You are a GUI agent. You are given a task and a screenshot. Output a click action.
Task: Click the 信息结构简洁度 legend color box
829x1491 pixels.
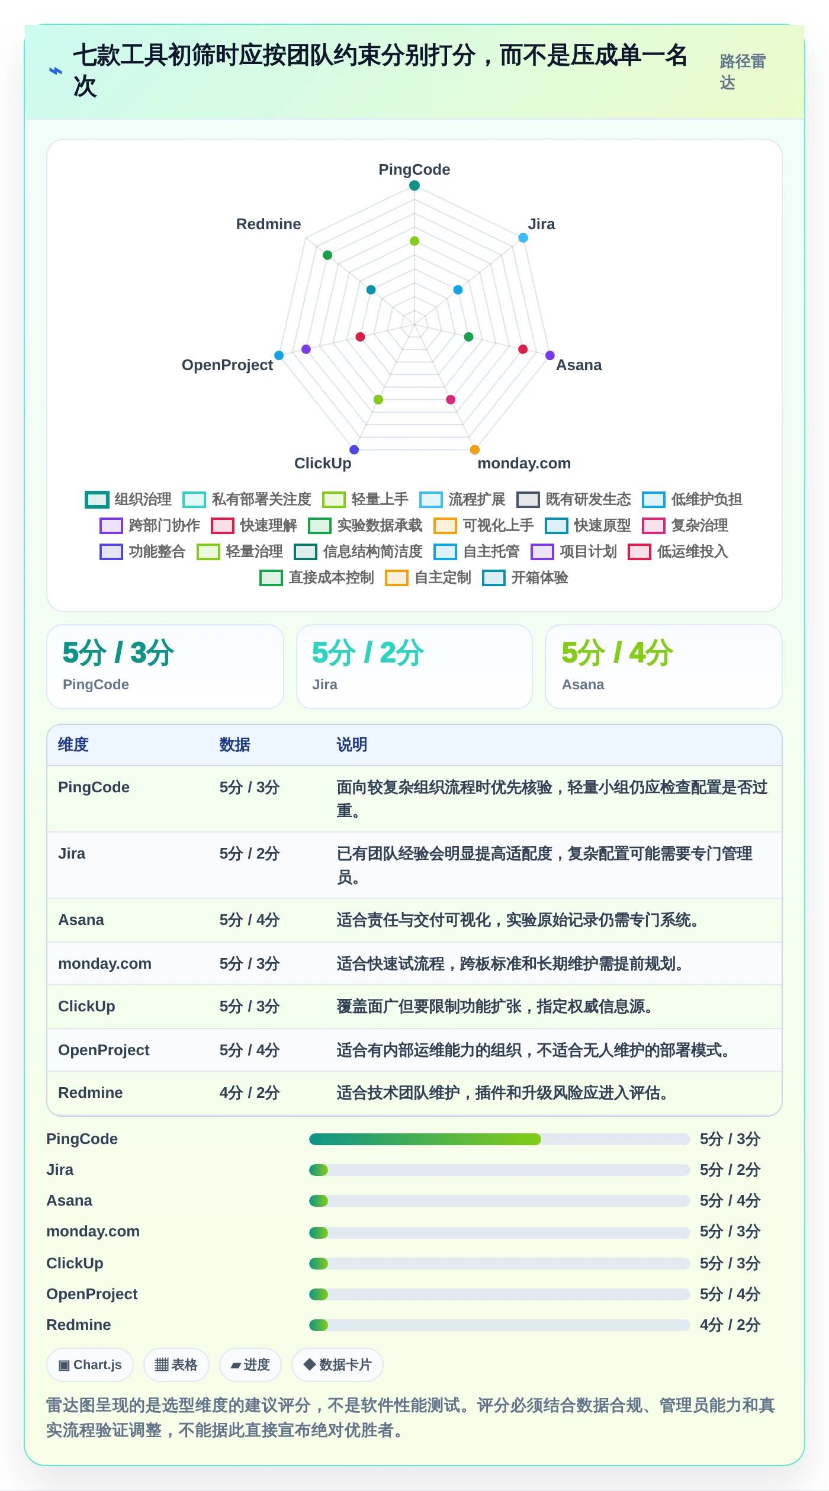click(306, 552)
